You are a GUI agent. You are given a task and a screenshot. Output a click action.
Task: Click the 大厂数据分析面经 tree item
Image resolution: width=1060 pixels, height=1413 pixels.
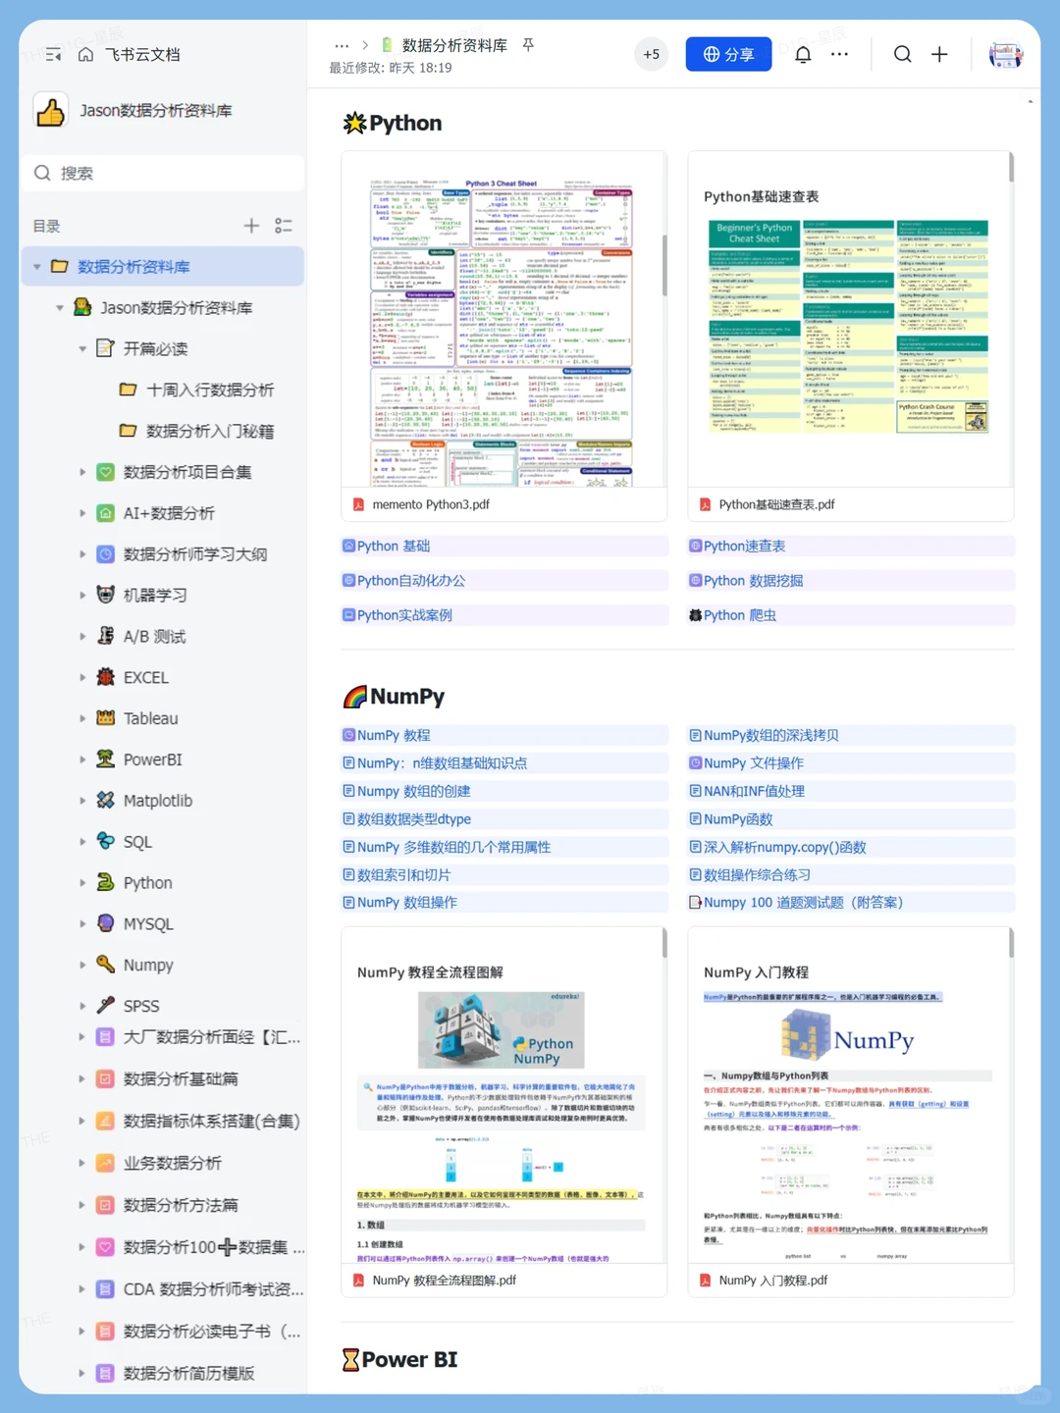211,1037
